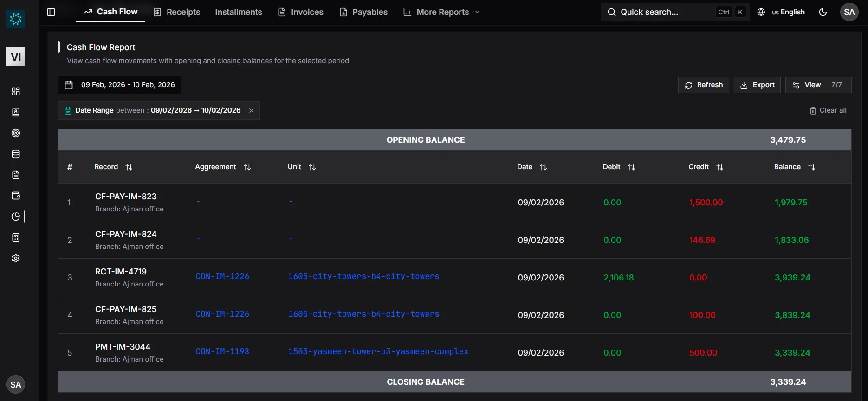Screen dimensions: 868x401
Task: Click the Export button
Action: click(757, 85)
